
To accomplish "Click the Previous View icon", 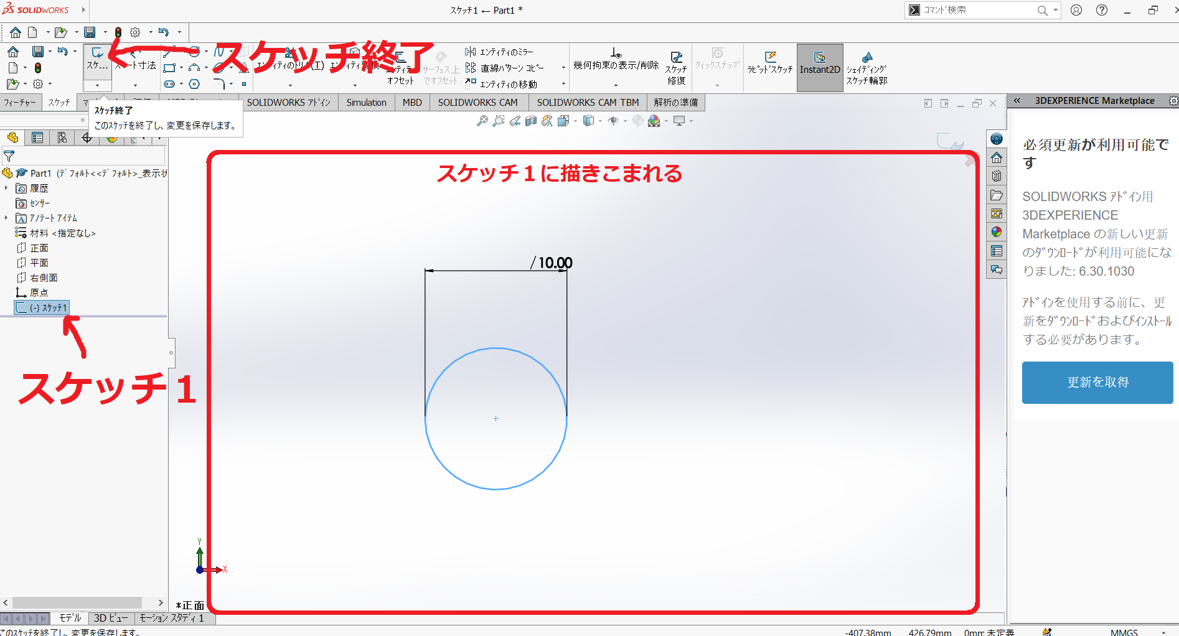I will pos(515,121).
